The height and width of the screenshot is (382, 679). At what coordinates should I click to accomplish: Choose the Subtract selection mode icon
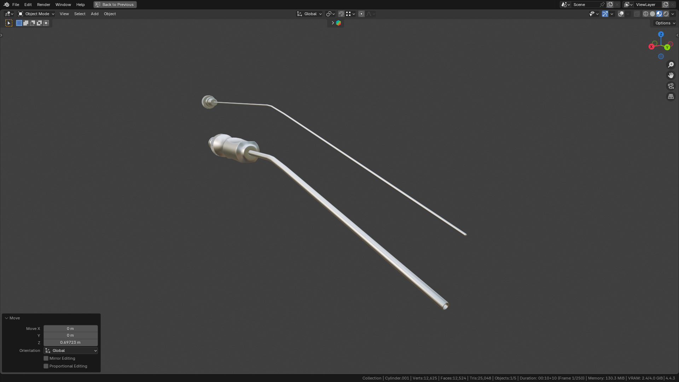pyautogui.click(x=33, y=23)
